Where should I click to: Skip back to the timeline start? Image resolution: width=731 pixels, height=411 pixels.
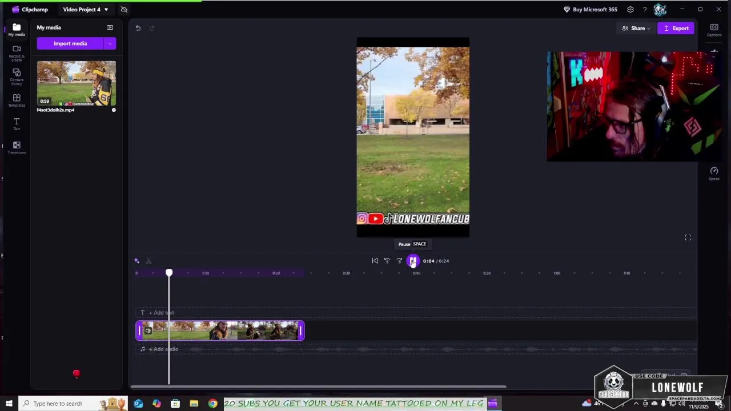point(375,261)
